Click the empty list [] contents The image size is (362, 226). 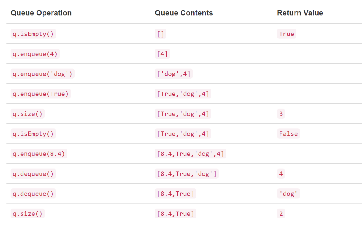tap(160, 34)
